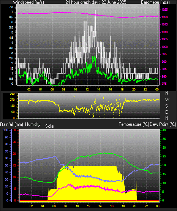Click the 2,5 windspeed axis value
The image size is (177, 211).
pyautogui.click(x=11, y=58)
